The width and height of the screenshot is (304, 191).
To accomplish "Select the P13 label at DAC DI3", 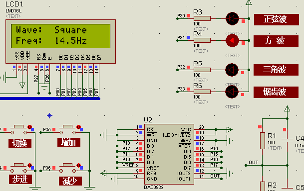I will pyautogui.click(x=126, y=143).
